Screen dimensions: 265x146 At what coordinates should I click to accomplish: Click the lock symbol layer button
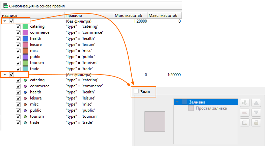coord(257,122)
